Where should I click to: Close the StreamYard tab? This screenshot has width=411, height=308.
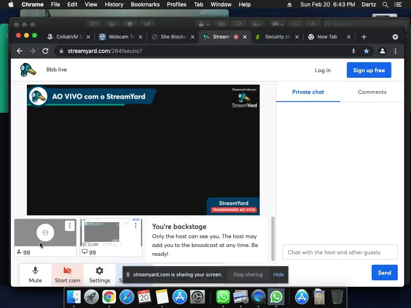pos(245,37)
